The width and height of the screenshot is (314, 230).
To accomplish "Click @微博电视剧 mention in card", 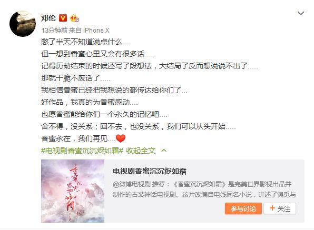I will (x=132, y=184).
